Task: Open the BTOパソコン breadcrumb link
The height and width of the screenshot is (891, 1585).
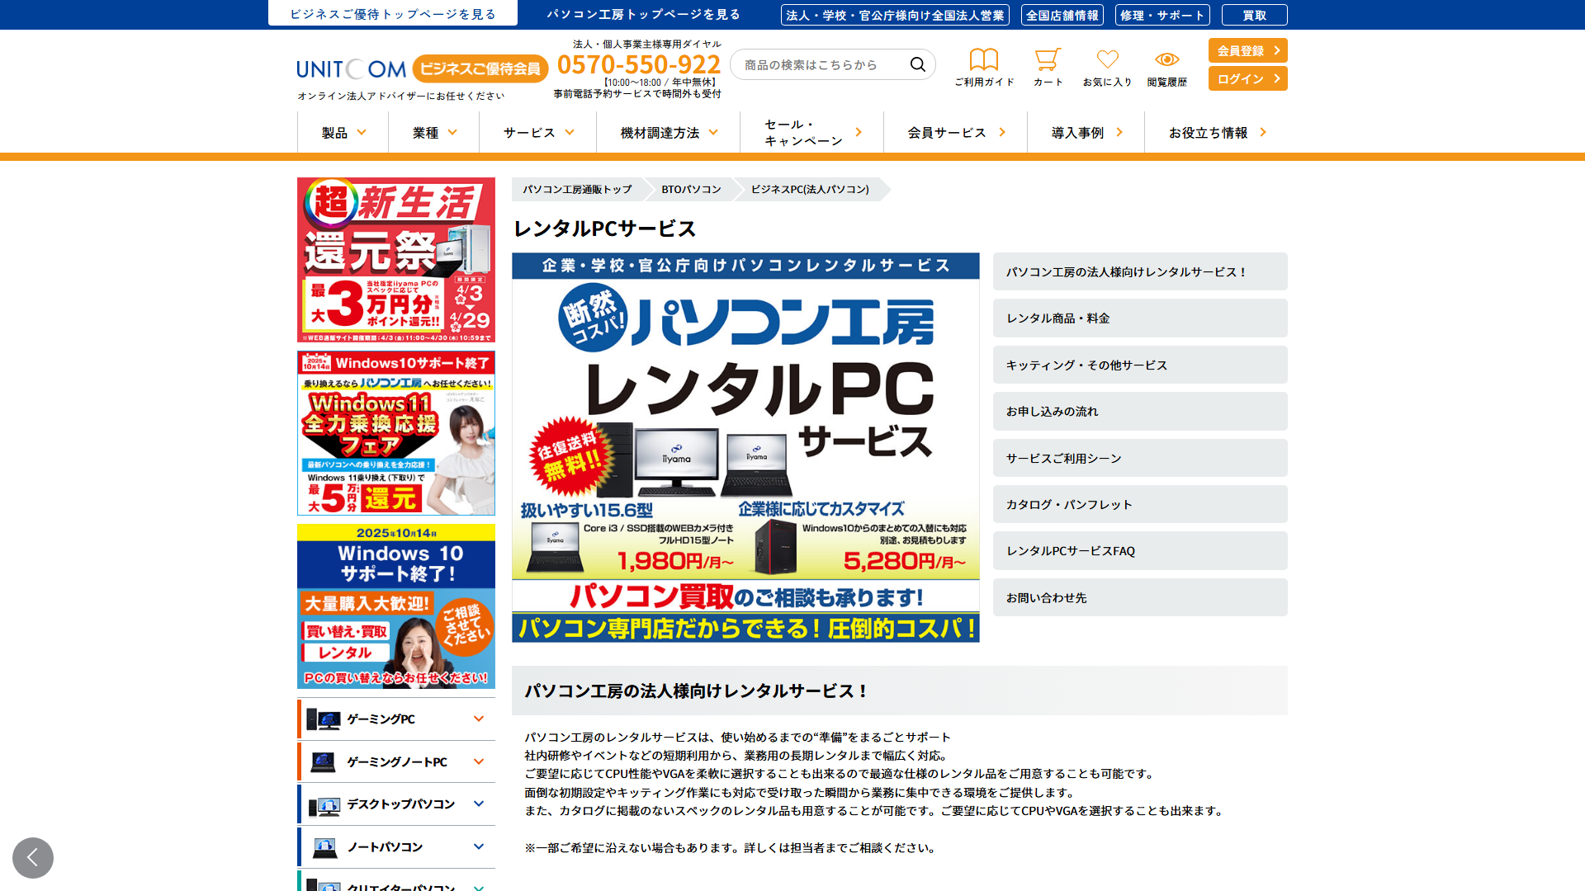Action: (690, 189)
